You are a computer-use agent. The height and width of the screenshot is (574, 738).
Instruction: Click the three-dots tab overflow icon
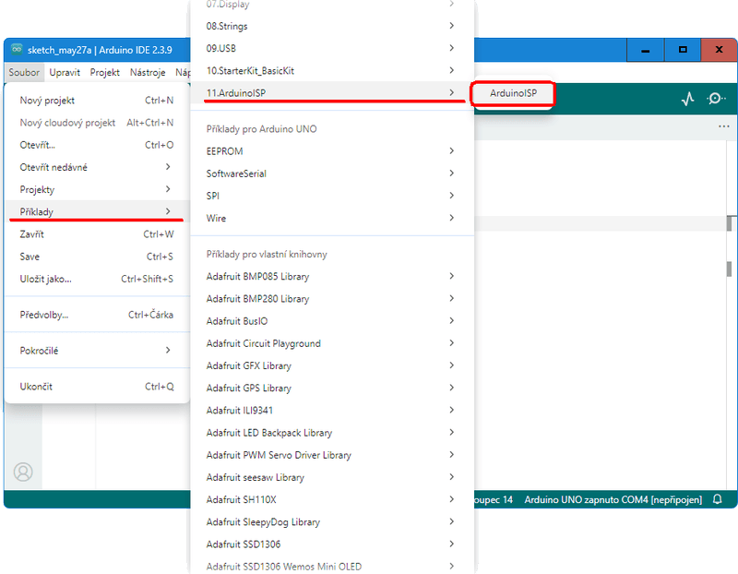pyautogui.click(x=724, y=126)
